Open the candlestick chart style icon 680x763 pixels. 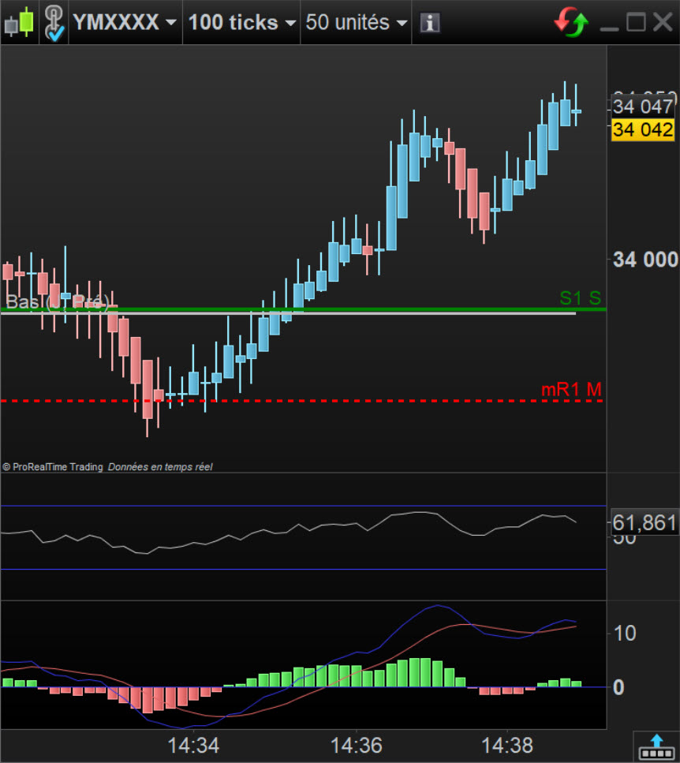(19, 22)
